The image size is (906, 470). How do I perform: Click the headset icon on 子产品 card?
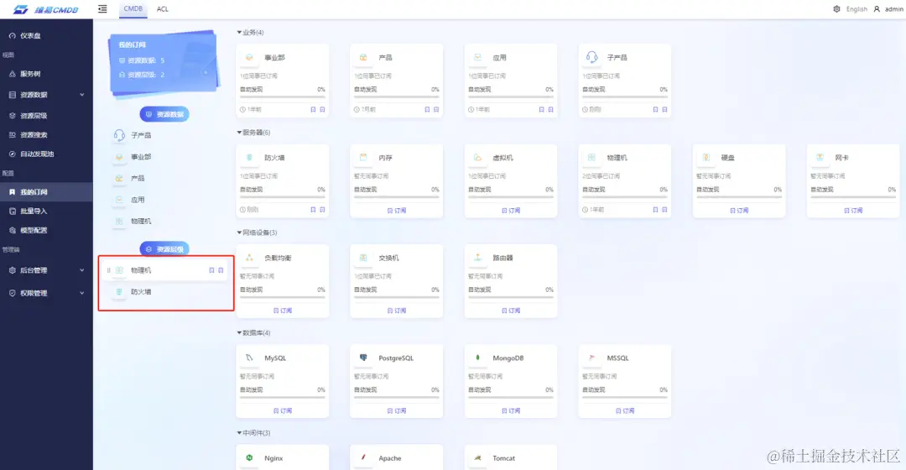coord(591,57)
